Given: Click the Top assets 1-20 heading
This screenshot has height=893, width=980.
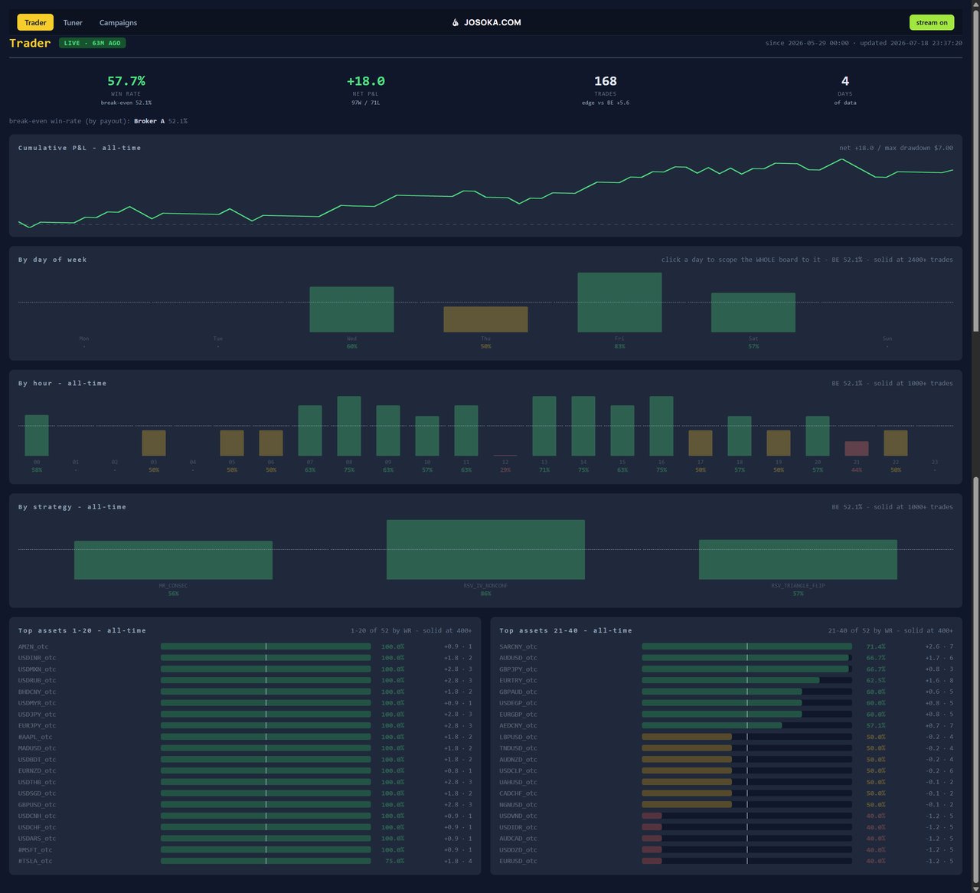Looking at the screenshot, I should (82, 630).
